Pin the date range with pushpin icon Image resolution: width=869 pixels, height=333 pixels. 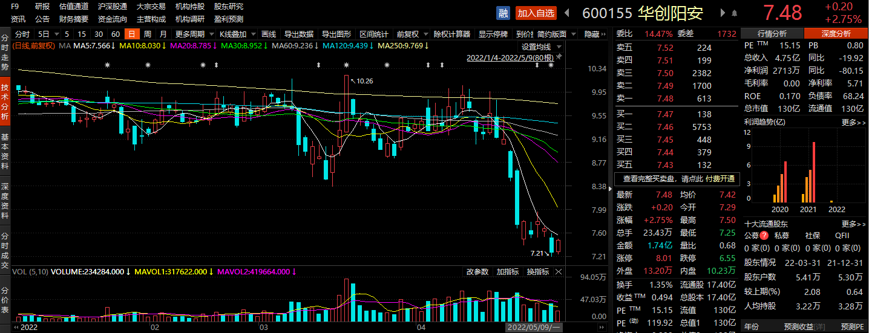click(x=559, y=57)
